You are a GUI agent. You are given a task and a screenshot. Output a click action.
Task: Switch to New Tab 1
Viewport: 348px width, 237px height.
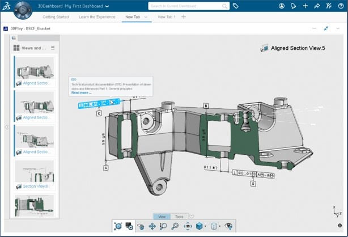coord(167,17)
